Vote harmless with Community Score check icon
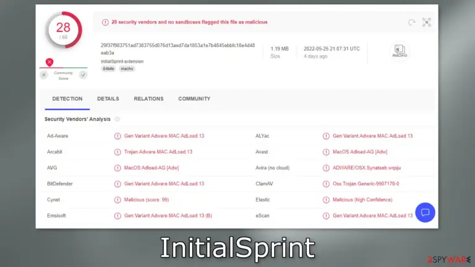Viewport: 475px width, 267px height. (x=83, y=75)
